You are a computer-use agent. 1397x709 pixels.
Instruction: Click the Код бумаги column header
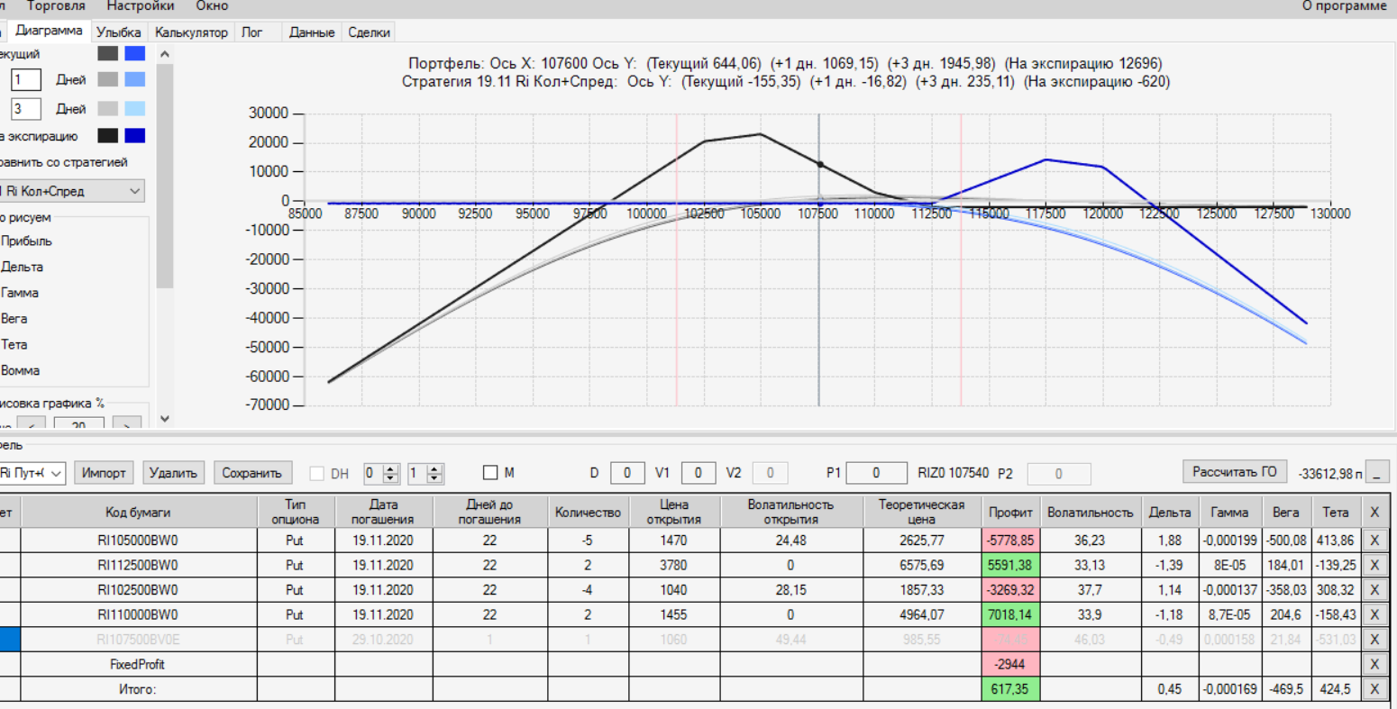click(139, 512)
